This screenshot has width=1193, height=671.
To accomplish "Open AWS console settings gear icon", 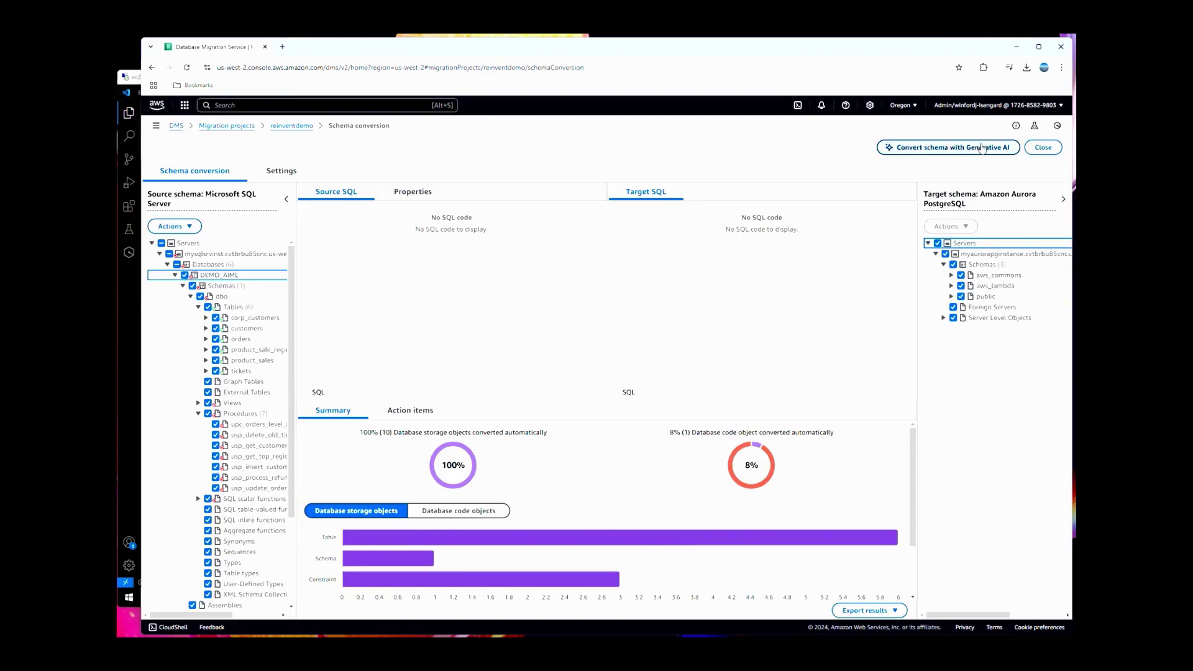I will pyautogui.click(x=870, y=105).
